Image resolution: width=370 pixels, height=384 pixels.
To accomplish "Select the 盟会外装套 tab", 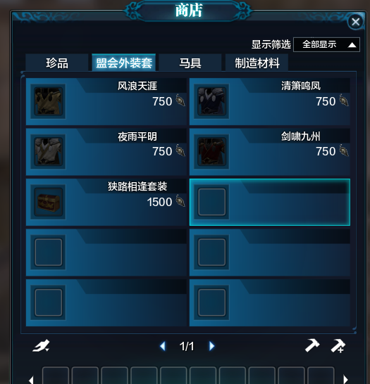I will (123, 63).
